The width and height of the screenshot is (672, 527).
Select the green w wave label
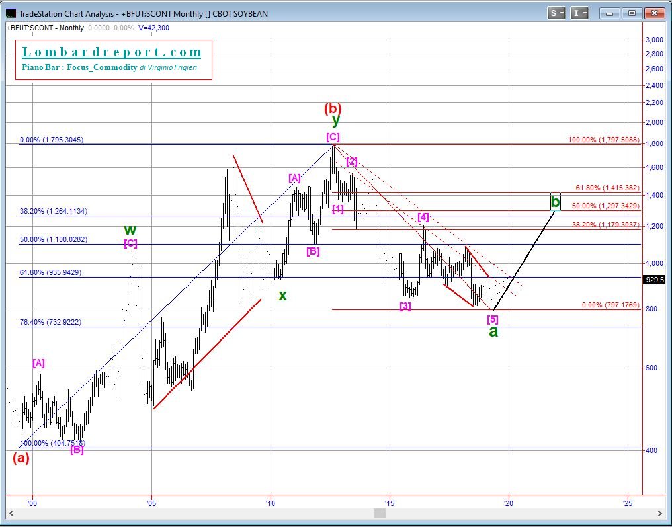coord(130,230)
